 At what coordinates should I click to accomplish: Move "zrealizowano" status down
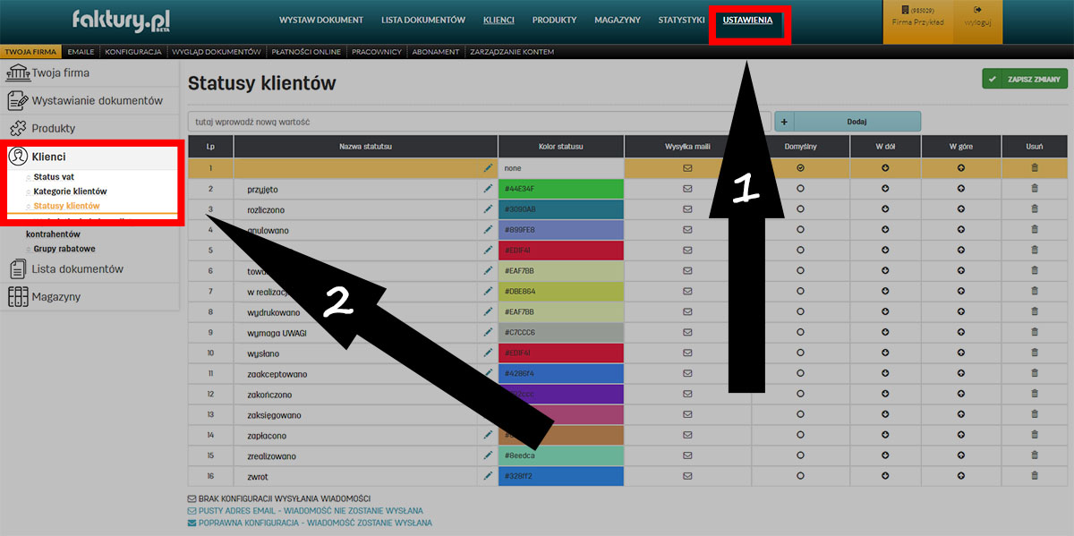(885, 455)
